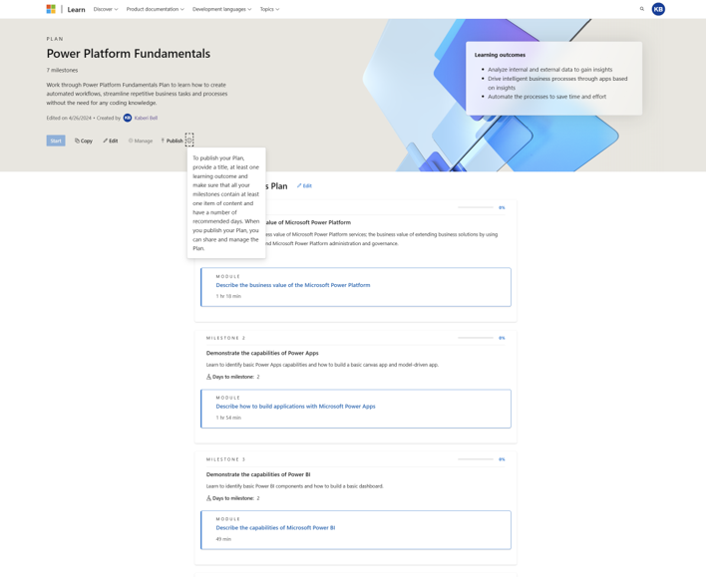The height and width of the screenshot is (577, 706).
Task: Click the Analyze internal and external data bullet
Action: (x=549, y=70)
